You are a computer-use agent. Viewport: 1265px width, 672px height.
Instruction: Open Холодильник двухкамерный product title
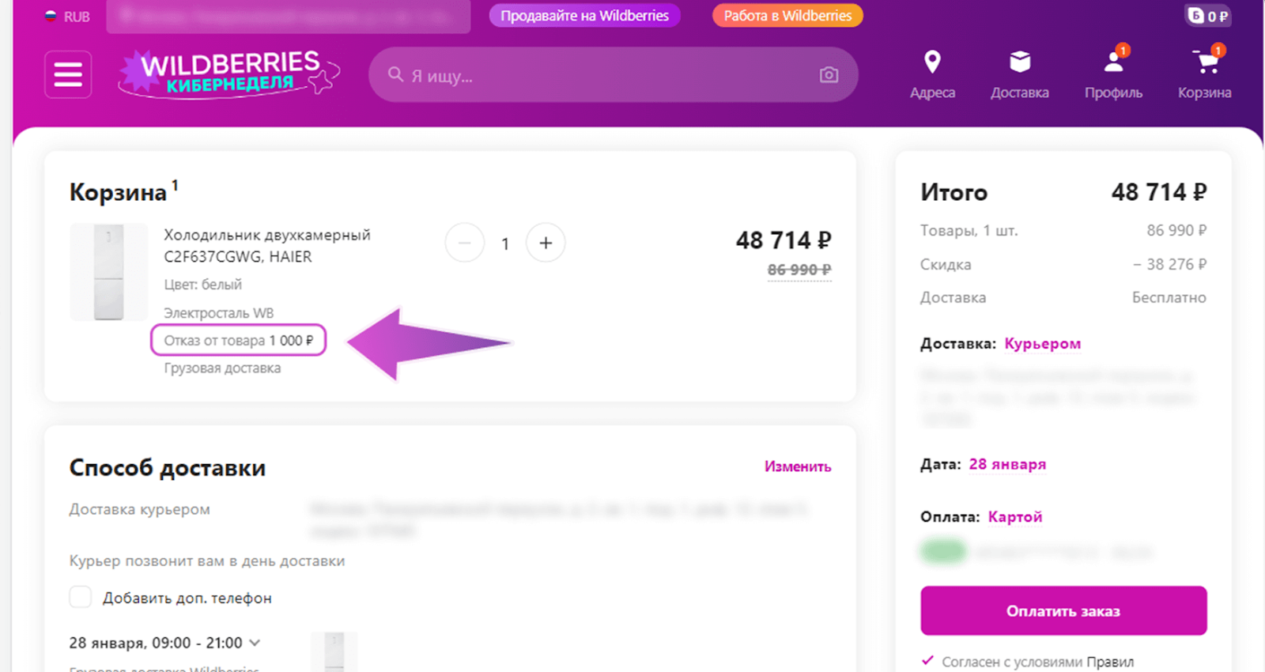pyautogui.click(x=267, y=246)
